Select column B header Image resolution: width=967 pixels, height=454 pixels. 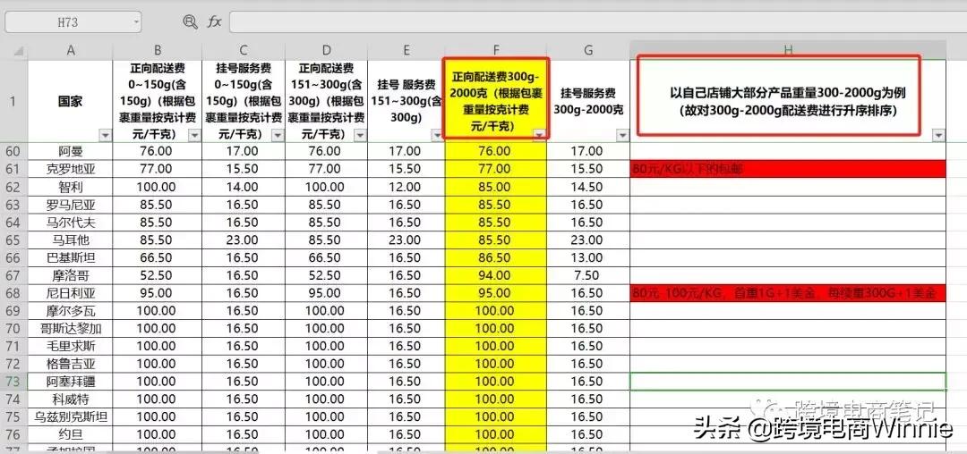(x=157, y=50)
